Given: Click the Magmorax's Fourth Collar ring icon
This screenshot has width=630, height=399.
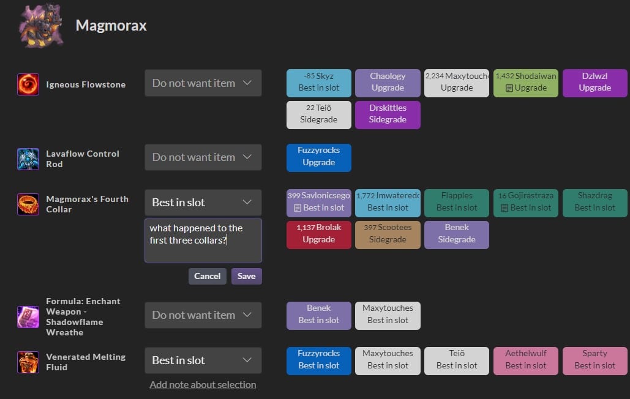Looking at the screenshot, I should 28,203.
